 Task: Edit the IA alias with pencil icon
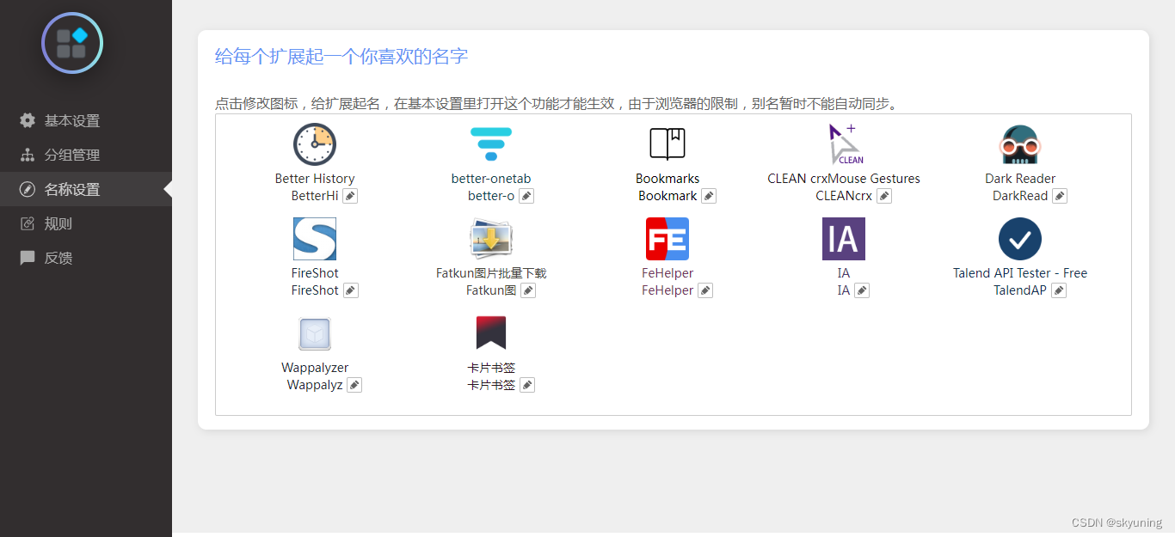click(862, 290)
